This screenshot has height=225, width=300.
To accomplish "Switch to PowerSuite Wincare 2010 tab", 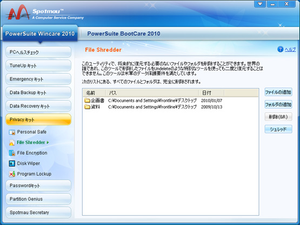I will pos(40,34).
